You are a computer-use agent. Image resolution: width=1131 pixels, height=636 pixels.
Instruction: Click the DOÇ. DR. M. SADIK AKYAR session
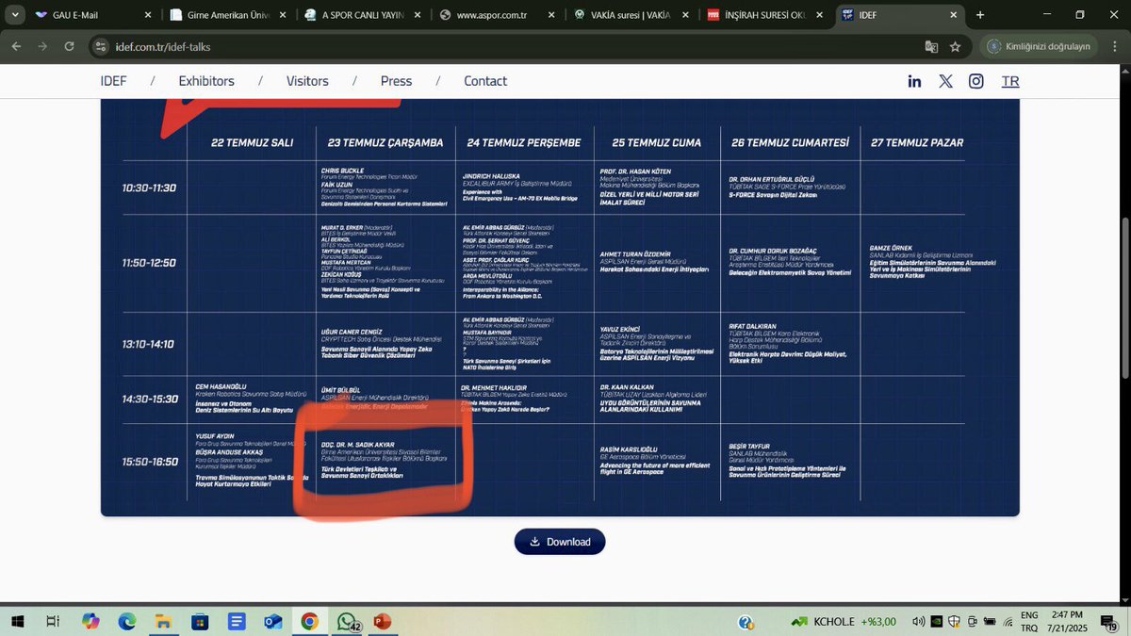click(x=385, y=460)
